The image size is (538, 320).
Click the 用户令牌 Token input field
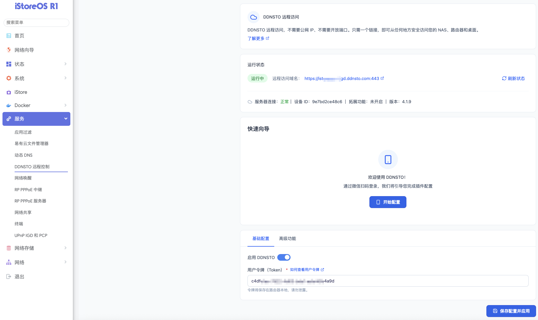[x=388, y=281]
